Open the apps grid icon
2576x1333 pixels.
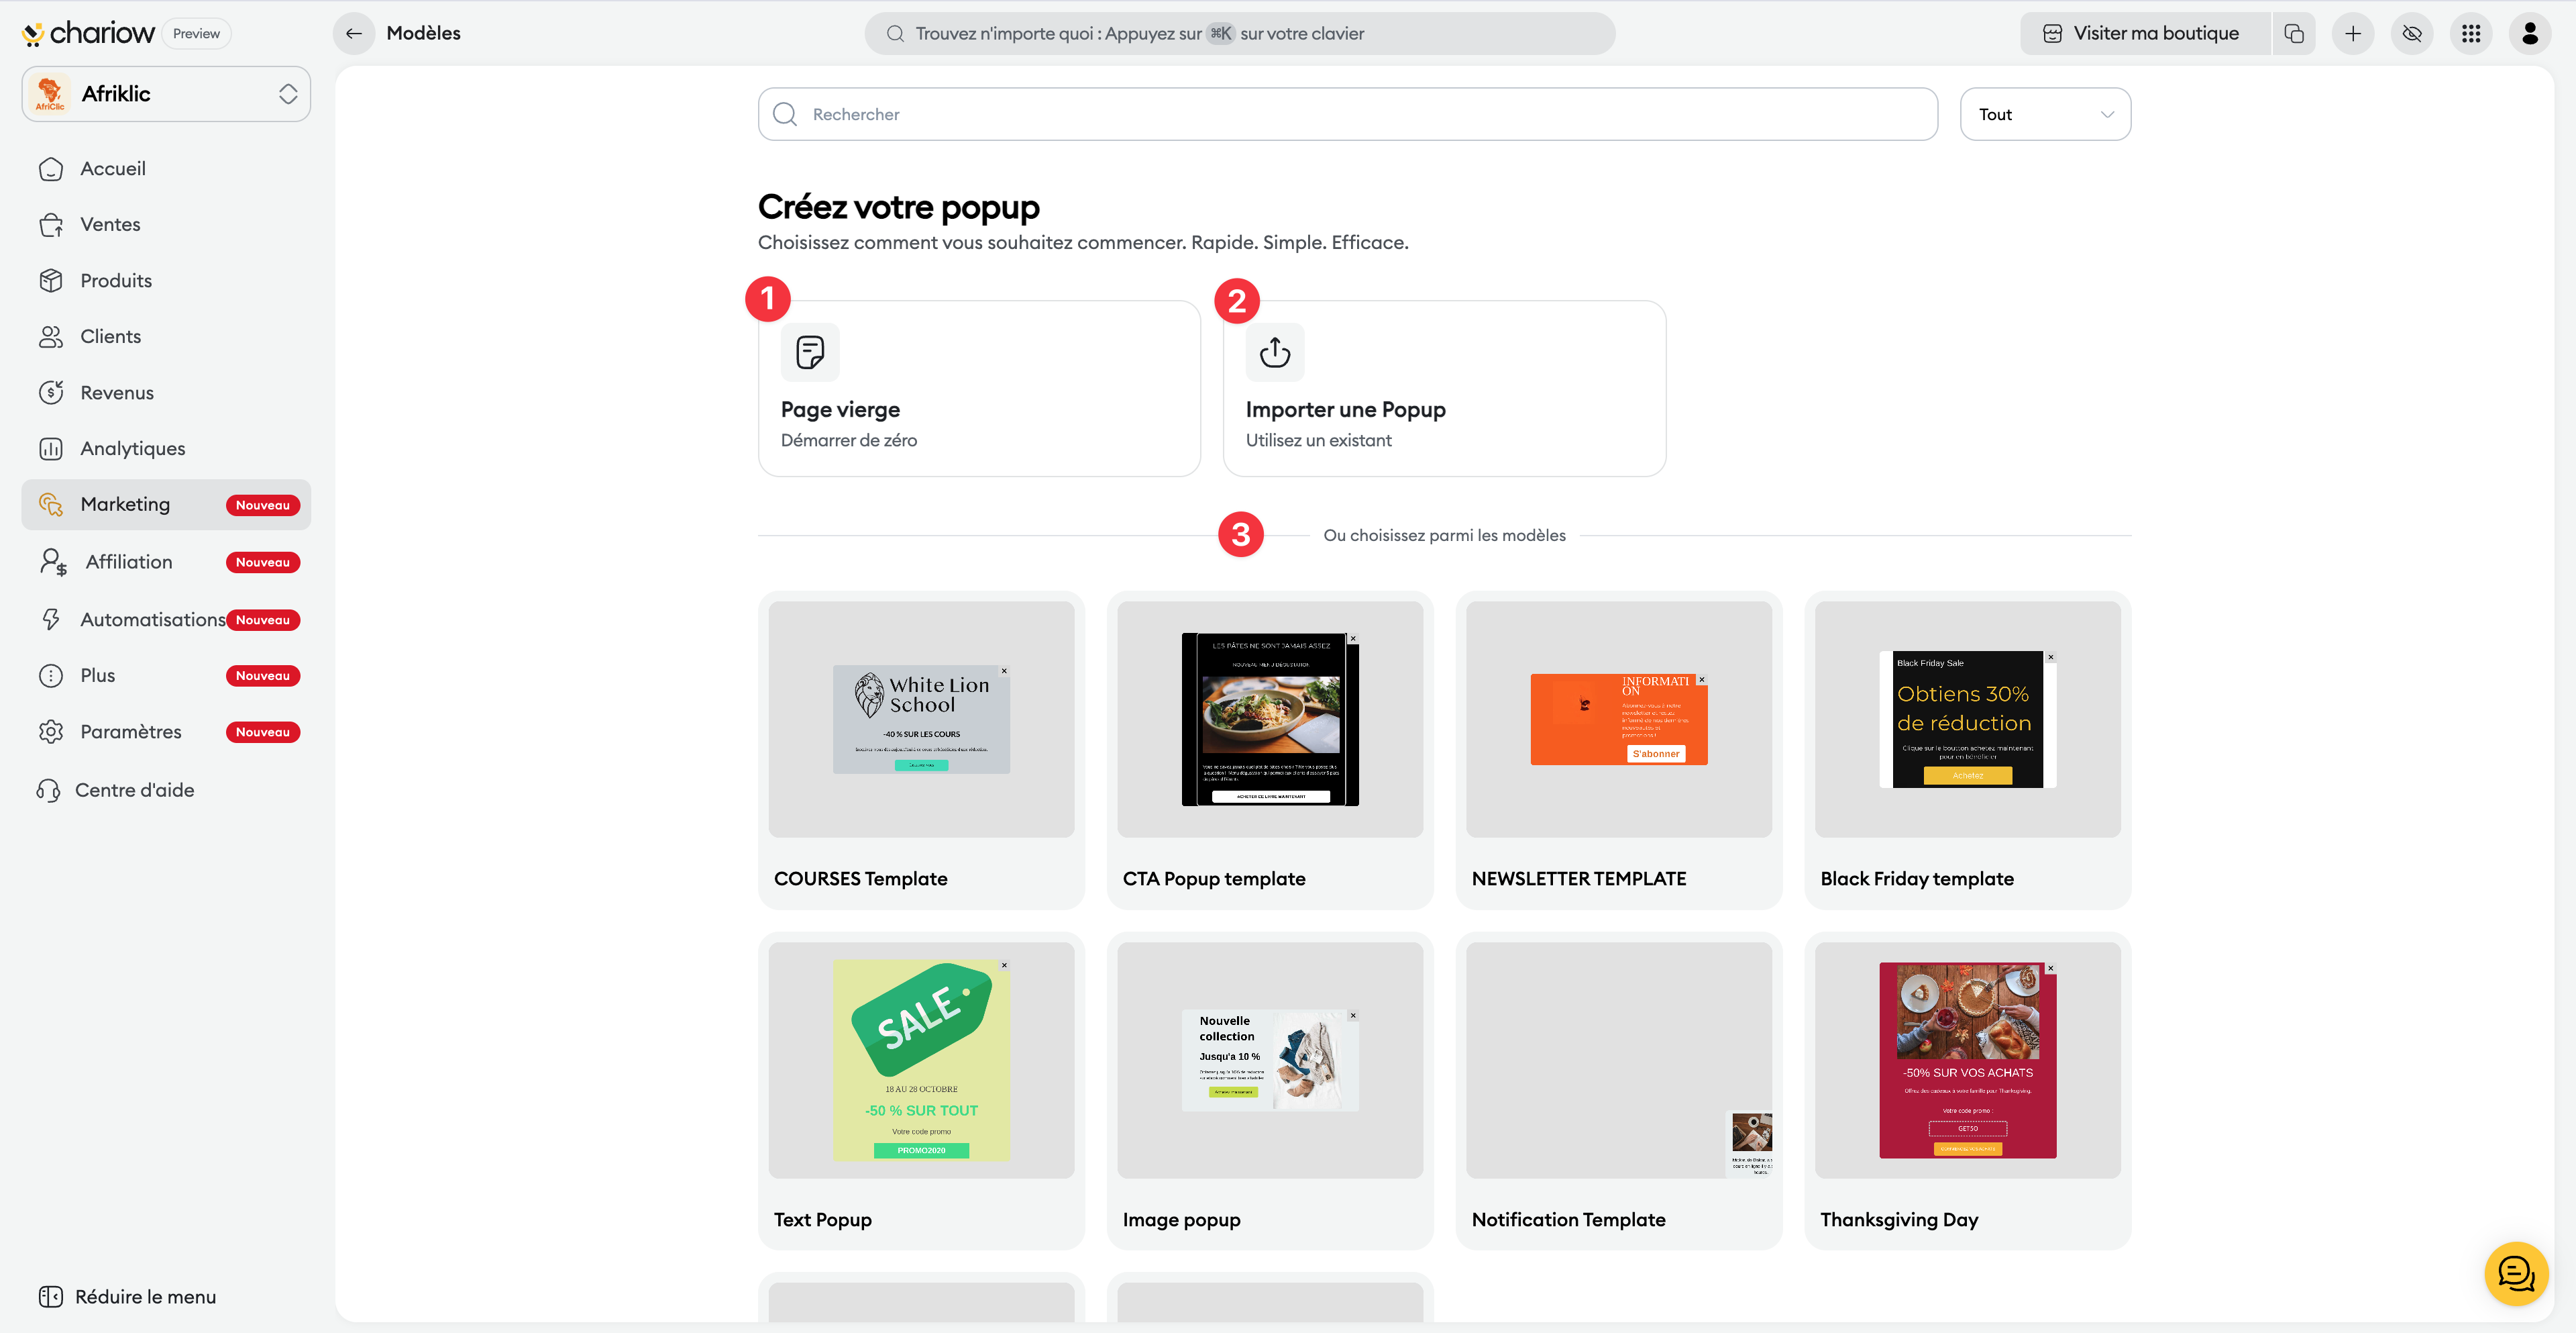tap(2470, 33)
